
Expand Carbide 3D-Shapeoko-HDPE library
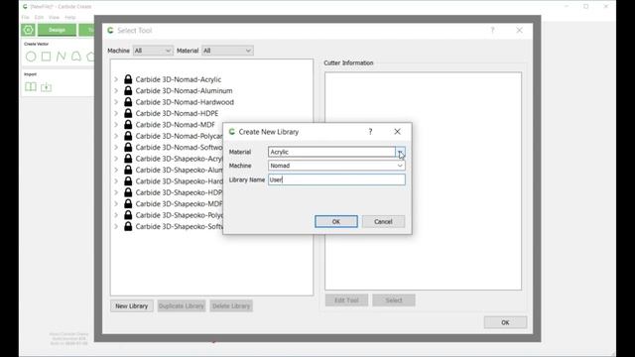116,192
